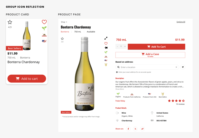
Task: Click the USA flag icon on product card
Action: 44,41
